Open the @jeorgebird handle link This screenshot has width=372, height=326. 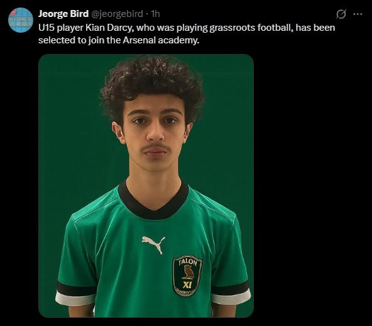pyautogui.click(x=117, y=14)
